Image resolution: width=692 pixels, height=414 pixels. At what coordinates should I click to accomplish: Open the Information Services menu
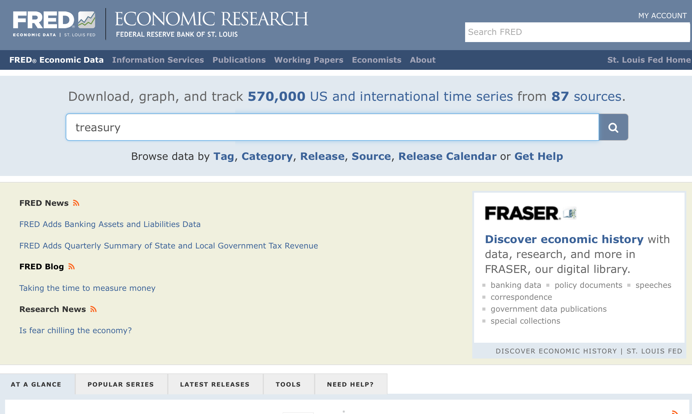[158, 60]
